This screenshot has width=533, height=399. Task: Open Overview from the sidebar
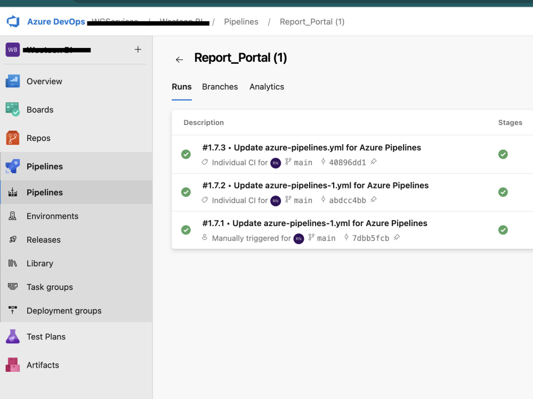44,81
